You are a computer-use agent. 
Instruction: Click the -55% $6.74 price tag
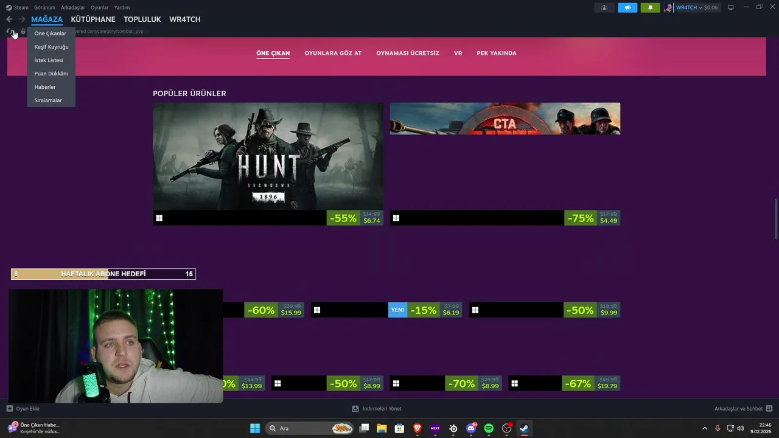click(355, 218)
